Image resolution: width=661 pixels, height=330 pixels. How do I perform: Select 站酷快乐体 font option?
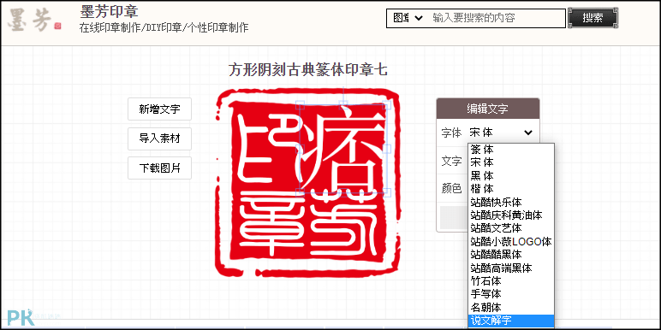[511, 202]
